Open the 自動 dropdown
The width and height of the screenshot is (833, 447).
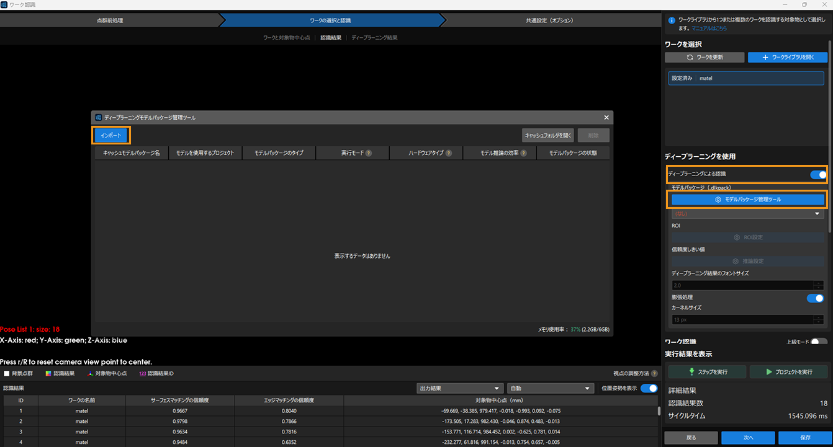[x=551, y=388]
